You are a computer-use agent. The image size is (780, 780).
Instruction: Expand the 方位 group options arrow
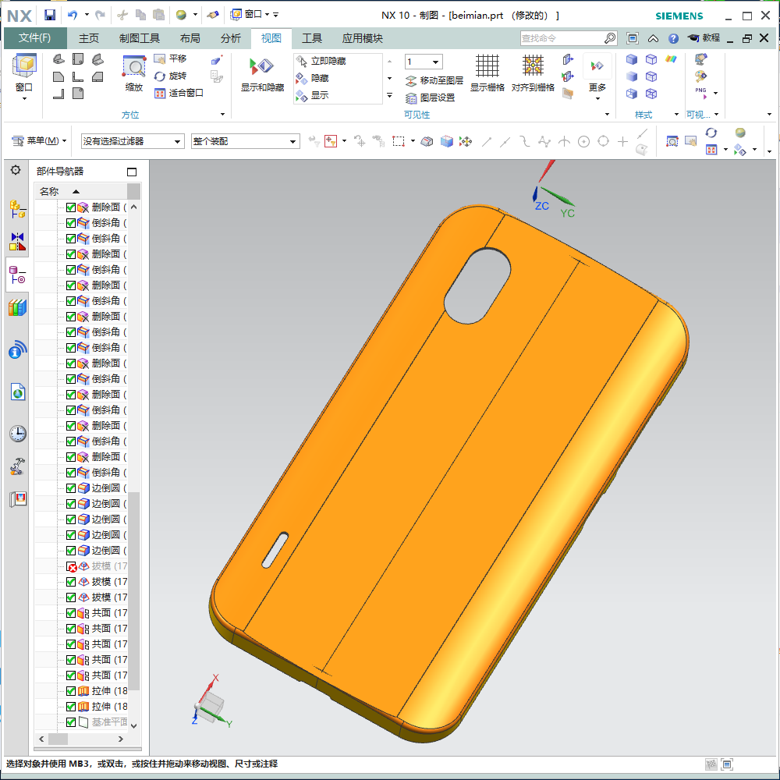pos(222,115)
